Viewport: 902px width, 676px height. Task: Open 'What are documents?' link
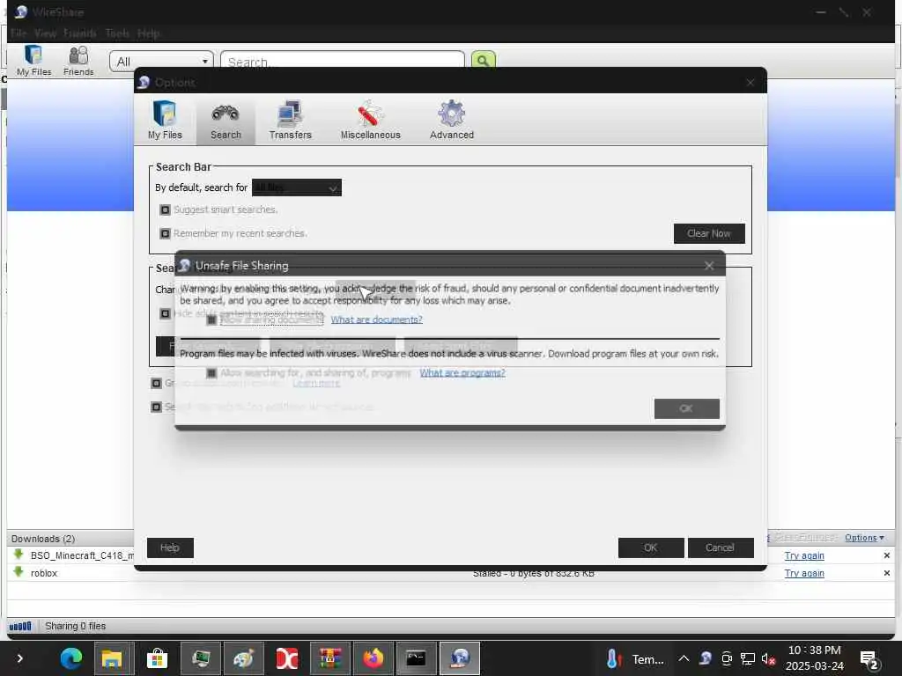point(376,320)
